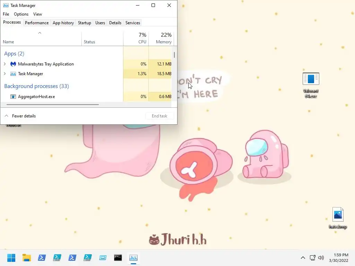Expand the Malwarebytes Tray Application row
The width and height of the screenshot is (355, 266).
coord(5,64)
